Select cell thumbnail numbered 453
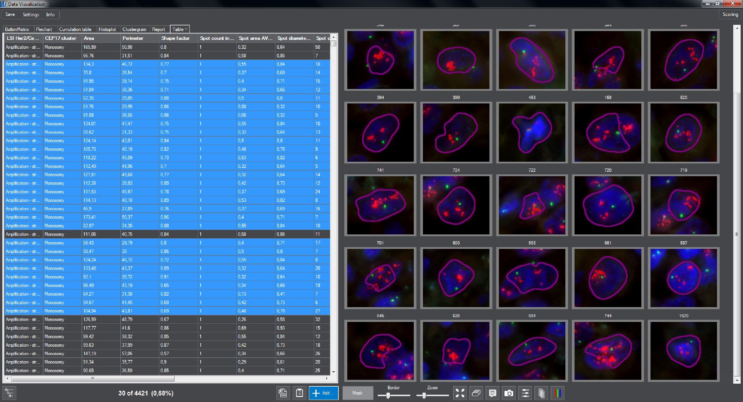Viewport: 743px width, 402px height. [532, 132]
